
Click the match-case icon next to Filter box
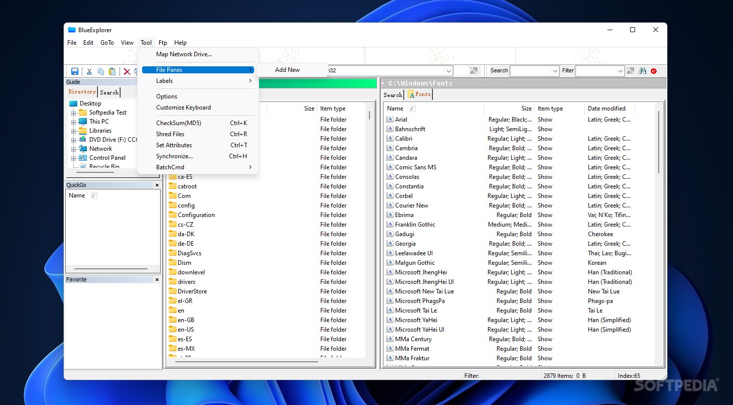[631, 71]
